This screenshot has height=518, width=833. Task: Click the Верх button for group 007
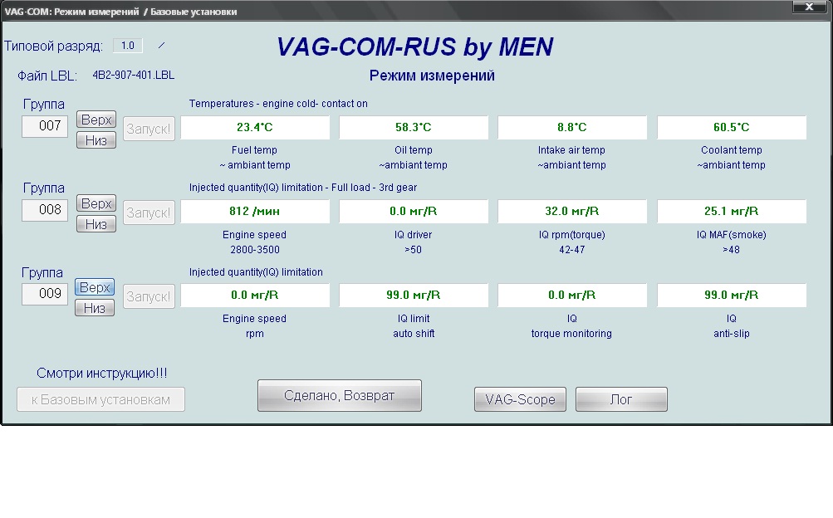pos(96,120)
